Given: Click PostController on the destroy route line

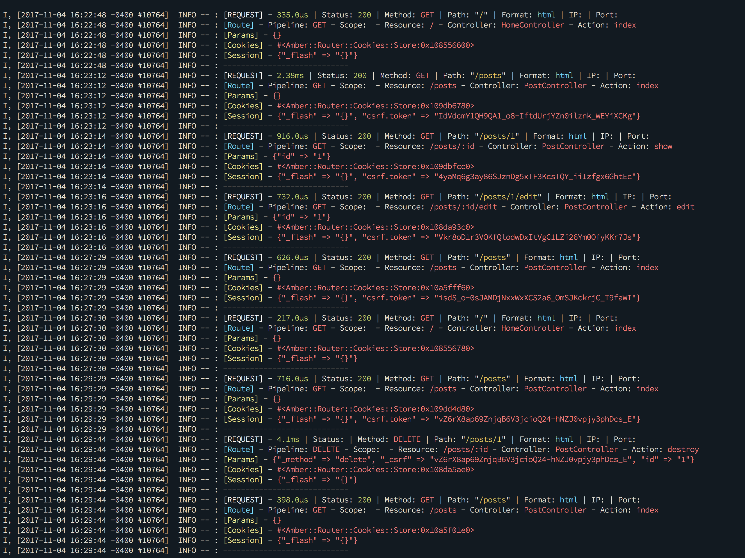Looking at the screenshot, I should pos(586,449).
